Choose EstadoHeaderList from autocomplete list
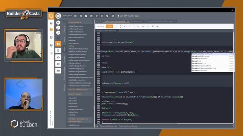243x136 pixels. tap(213, 63)
